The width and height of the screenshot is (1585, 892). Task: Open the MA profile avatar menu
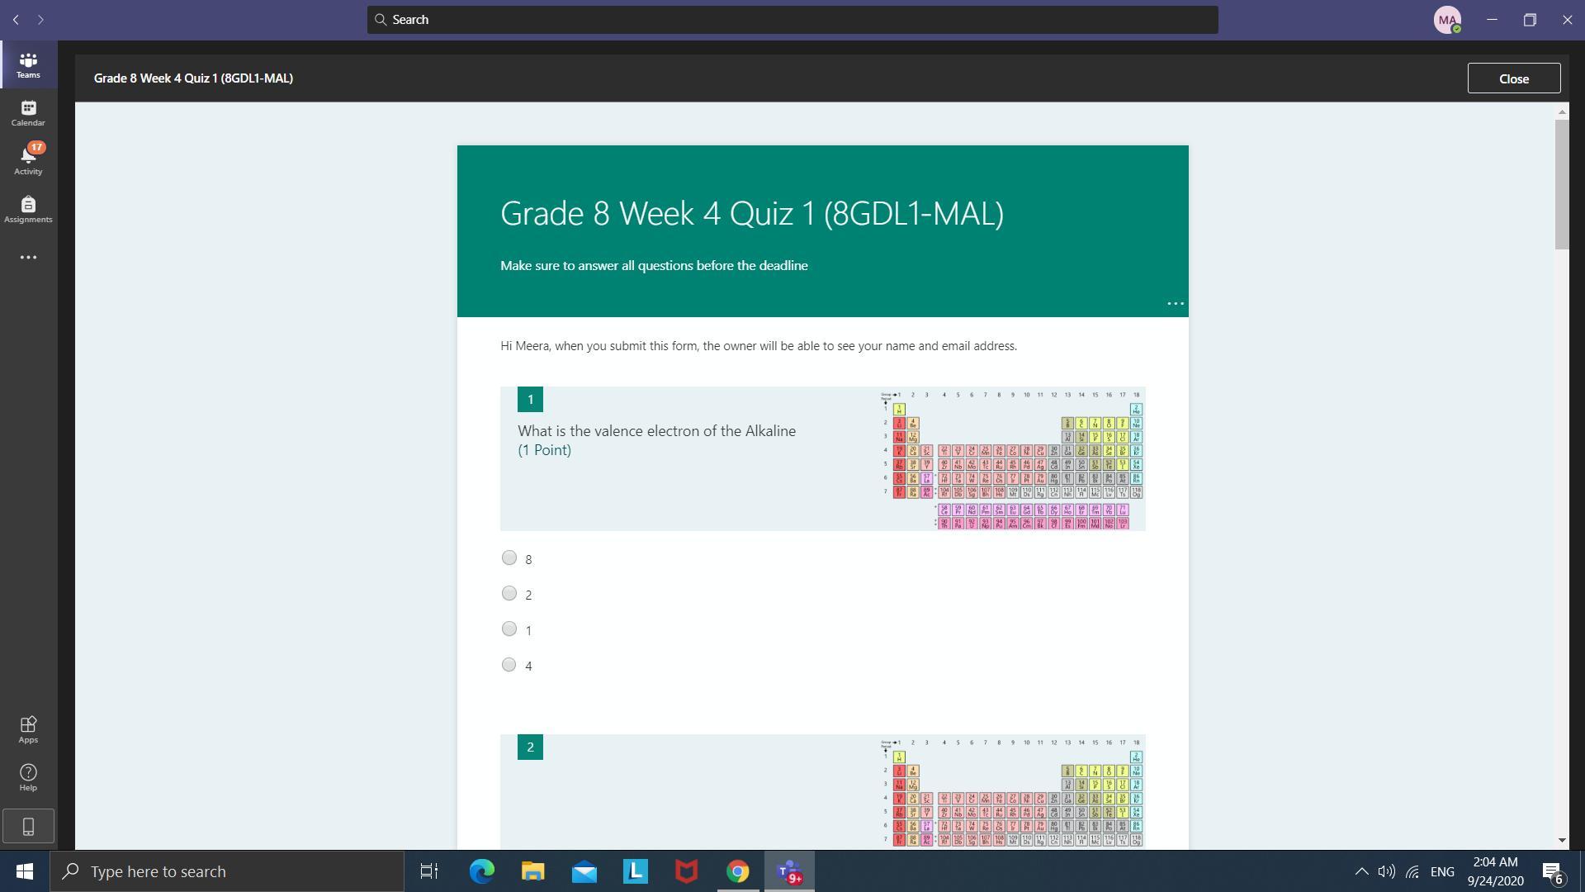click(1447, 20)
